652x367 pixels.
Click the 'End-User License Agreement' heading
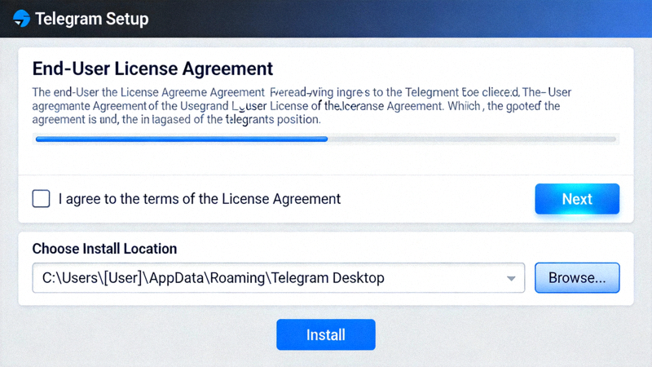[152, 69]
